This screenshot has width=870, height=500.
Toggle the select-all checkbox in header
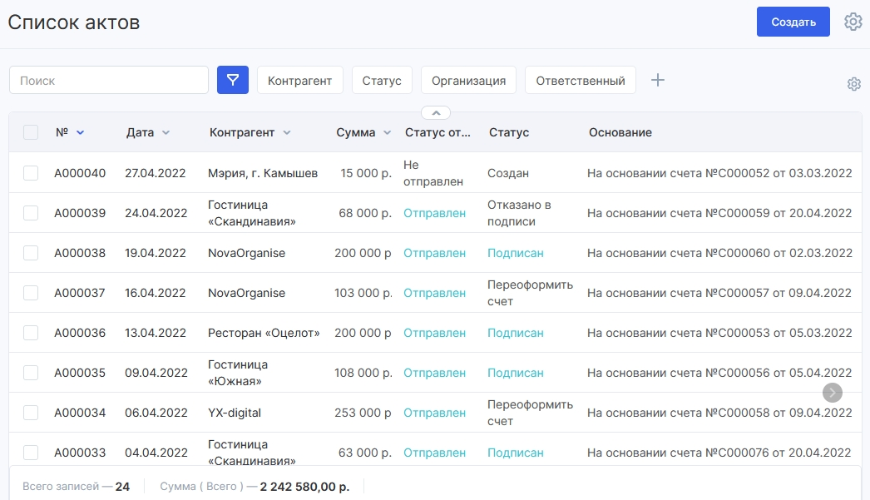click(x=31, y=132)
